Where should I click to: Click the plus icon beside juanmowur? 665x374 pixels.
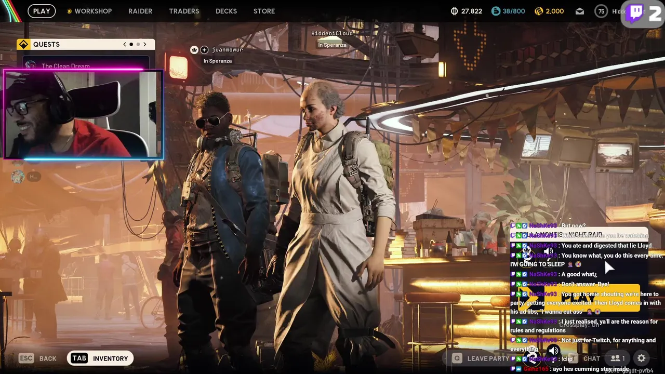(x=204, y=50)
